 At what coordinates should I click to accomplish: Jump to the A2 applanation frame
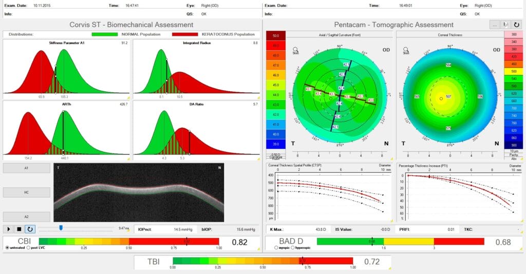[x=27, y=217]
